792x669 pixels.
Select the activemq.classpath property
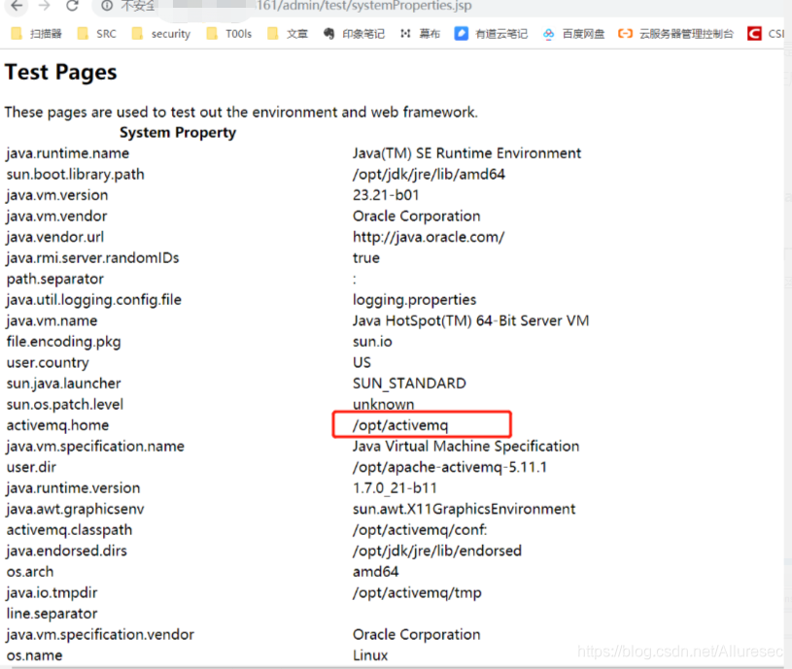click(x=69, y=530)
